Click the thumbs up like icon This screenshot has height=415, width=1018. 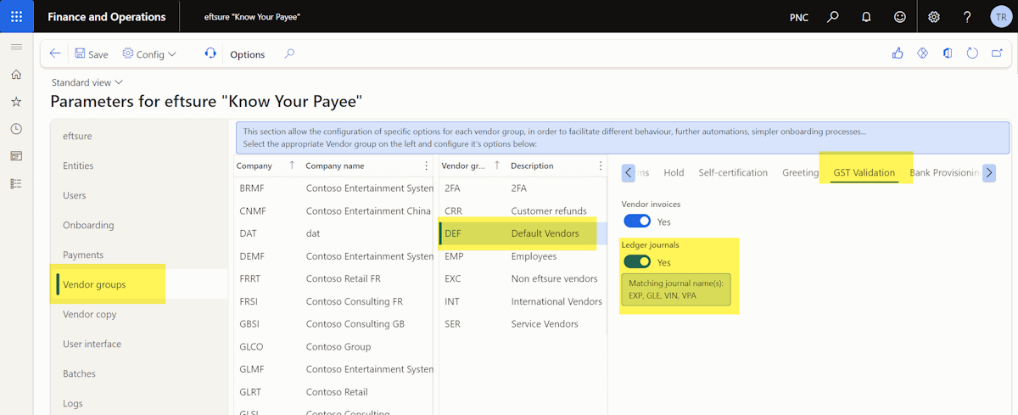pos(898,53)
